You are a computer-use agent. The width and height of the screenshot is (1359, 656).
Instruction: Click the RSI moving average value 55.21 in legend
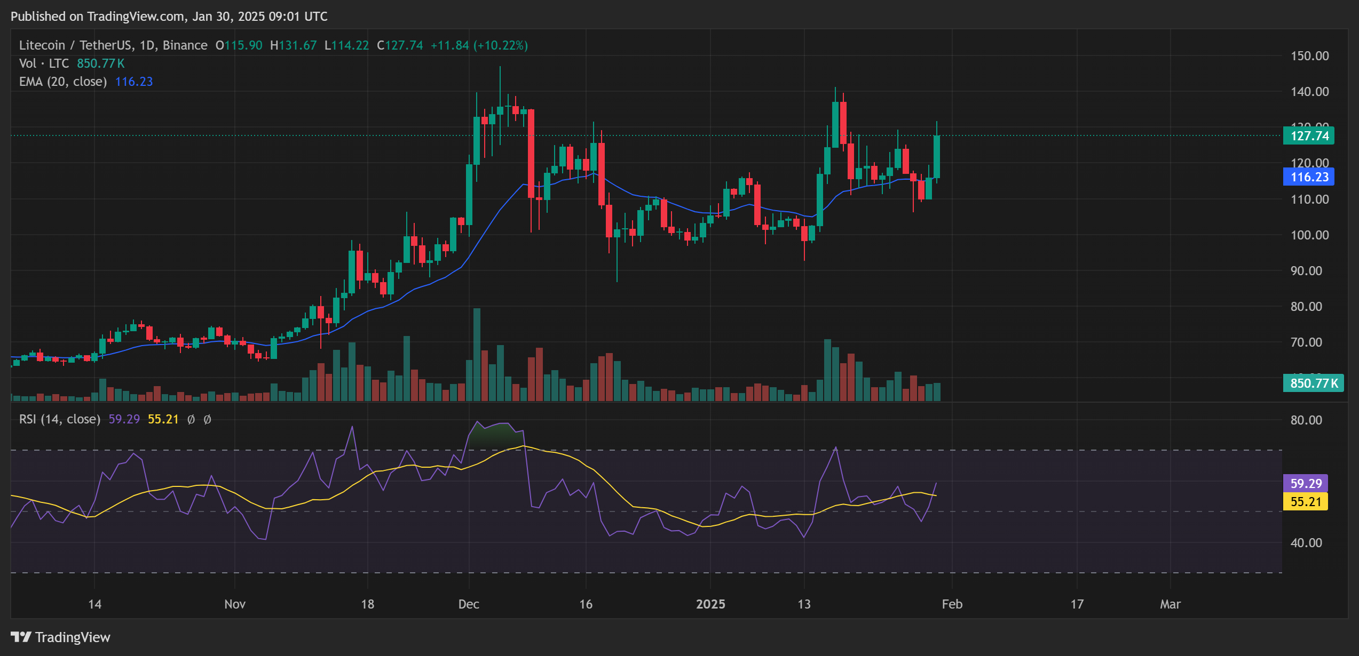[163, 419]
